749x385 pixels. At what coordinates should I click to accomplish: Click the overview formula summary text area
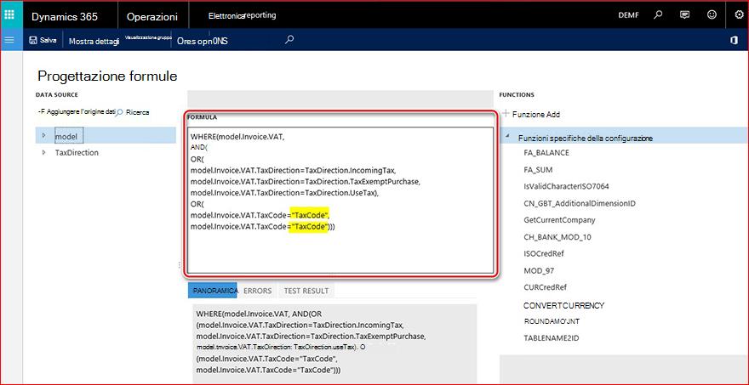pyautogui.click(x=334, y=343)
